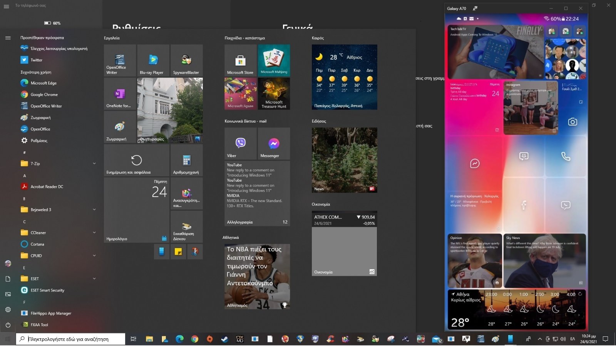This screenshot has width=616, height=346.
Task: Tap the phone call icon
Action: [566, 156]
